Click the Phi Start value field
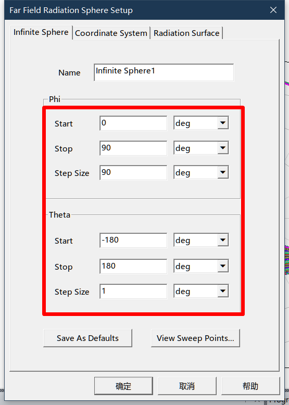The width and height of the screenshot is (289, 405). [x=133, y=123]
